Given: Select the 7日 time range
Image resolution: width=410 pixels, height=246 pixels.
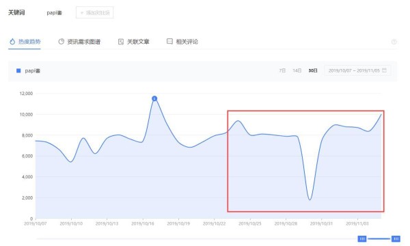Looking at the screenshot, I should [x=282, y=70].
